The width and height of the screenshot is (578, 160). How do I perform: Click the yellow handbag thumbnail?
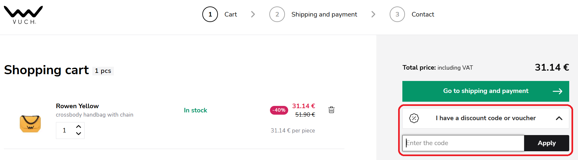click(30, 124)
